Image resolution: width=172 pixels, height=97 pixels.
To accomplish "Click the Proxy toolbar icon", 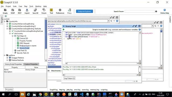I will (69, 11).
